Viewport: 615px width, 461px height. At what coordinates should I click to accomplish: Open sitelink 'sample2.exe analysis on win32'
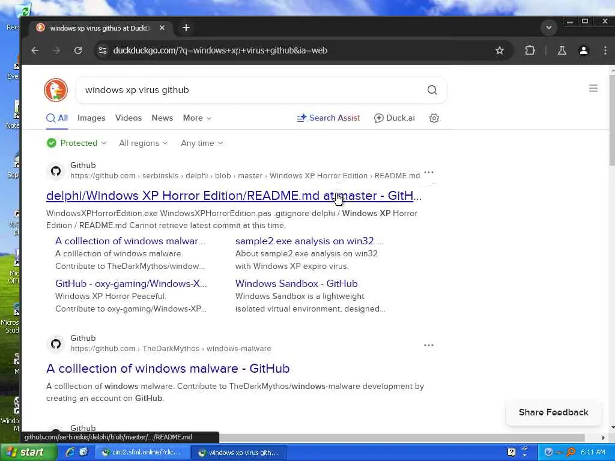click(309, 241)
